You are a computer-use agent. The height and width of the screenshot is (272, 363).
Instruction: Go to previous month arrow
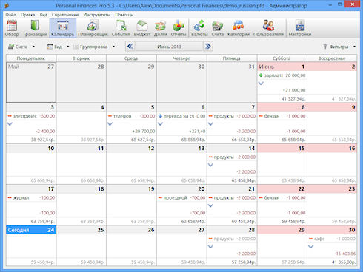(x=130, y=47)
